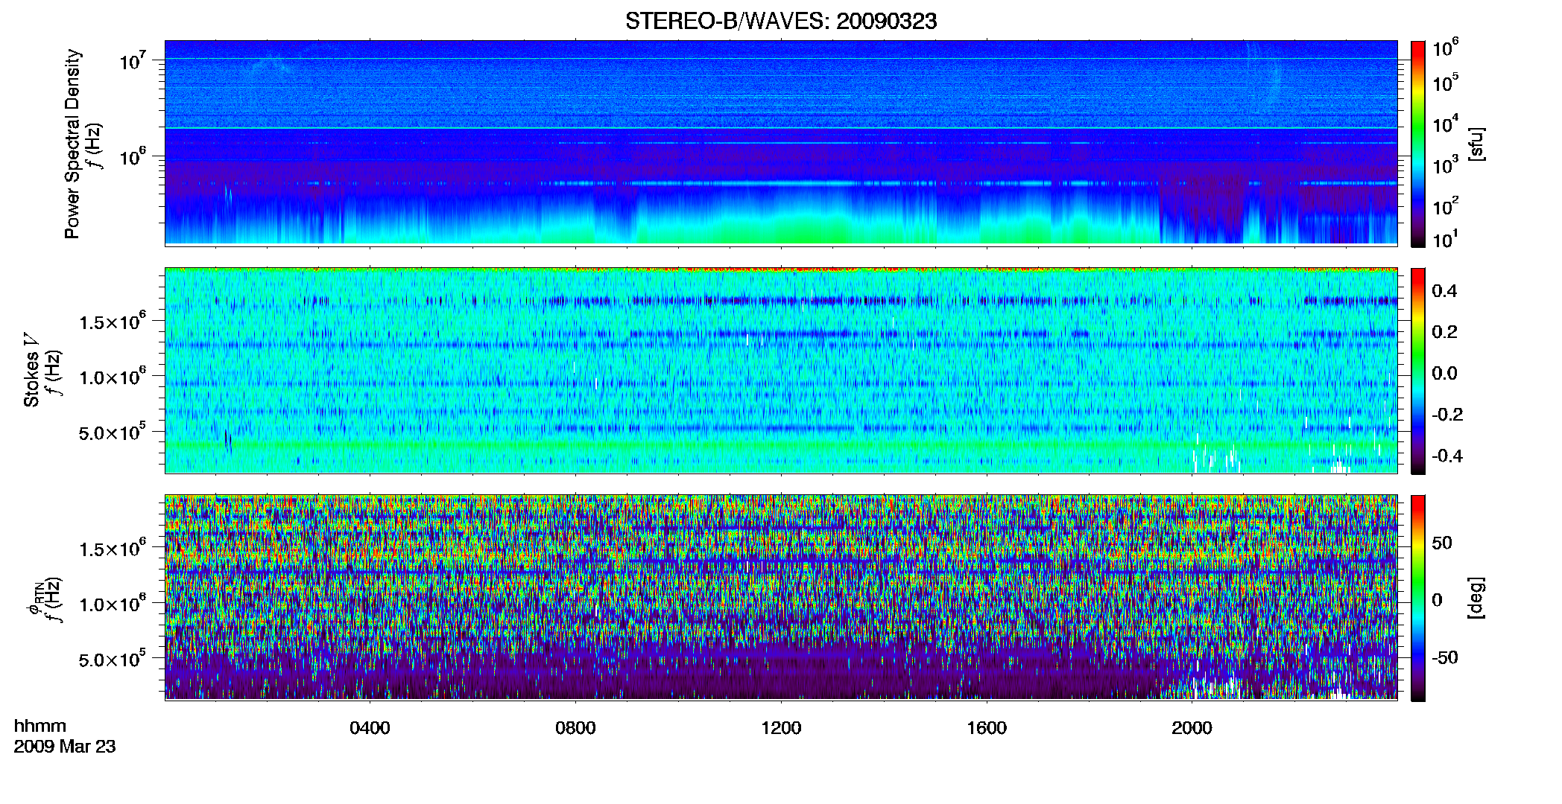Click the 0.4 value on Stokes colorbar

pos(1444,291)
